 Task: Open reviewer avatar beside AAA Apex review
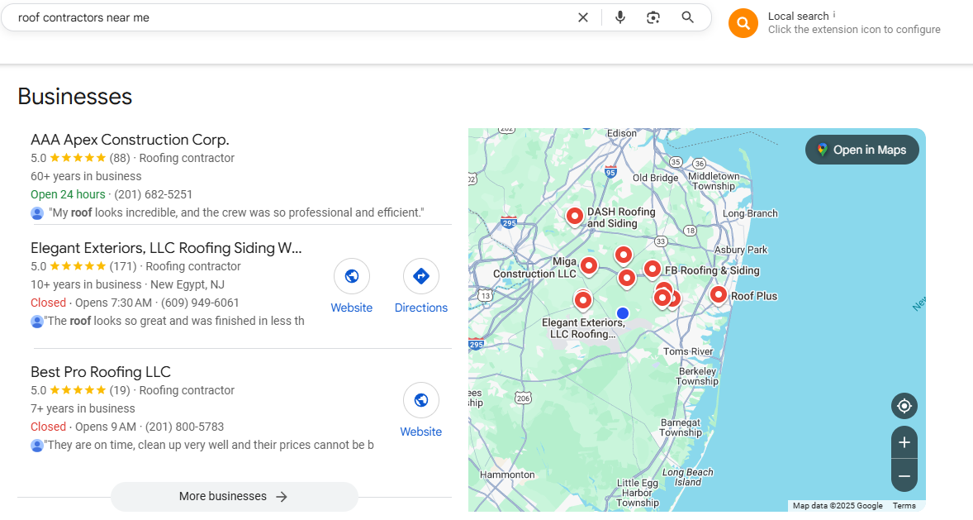[x=37, y=213]
